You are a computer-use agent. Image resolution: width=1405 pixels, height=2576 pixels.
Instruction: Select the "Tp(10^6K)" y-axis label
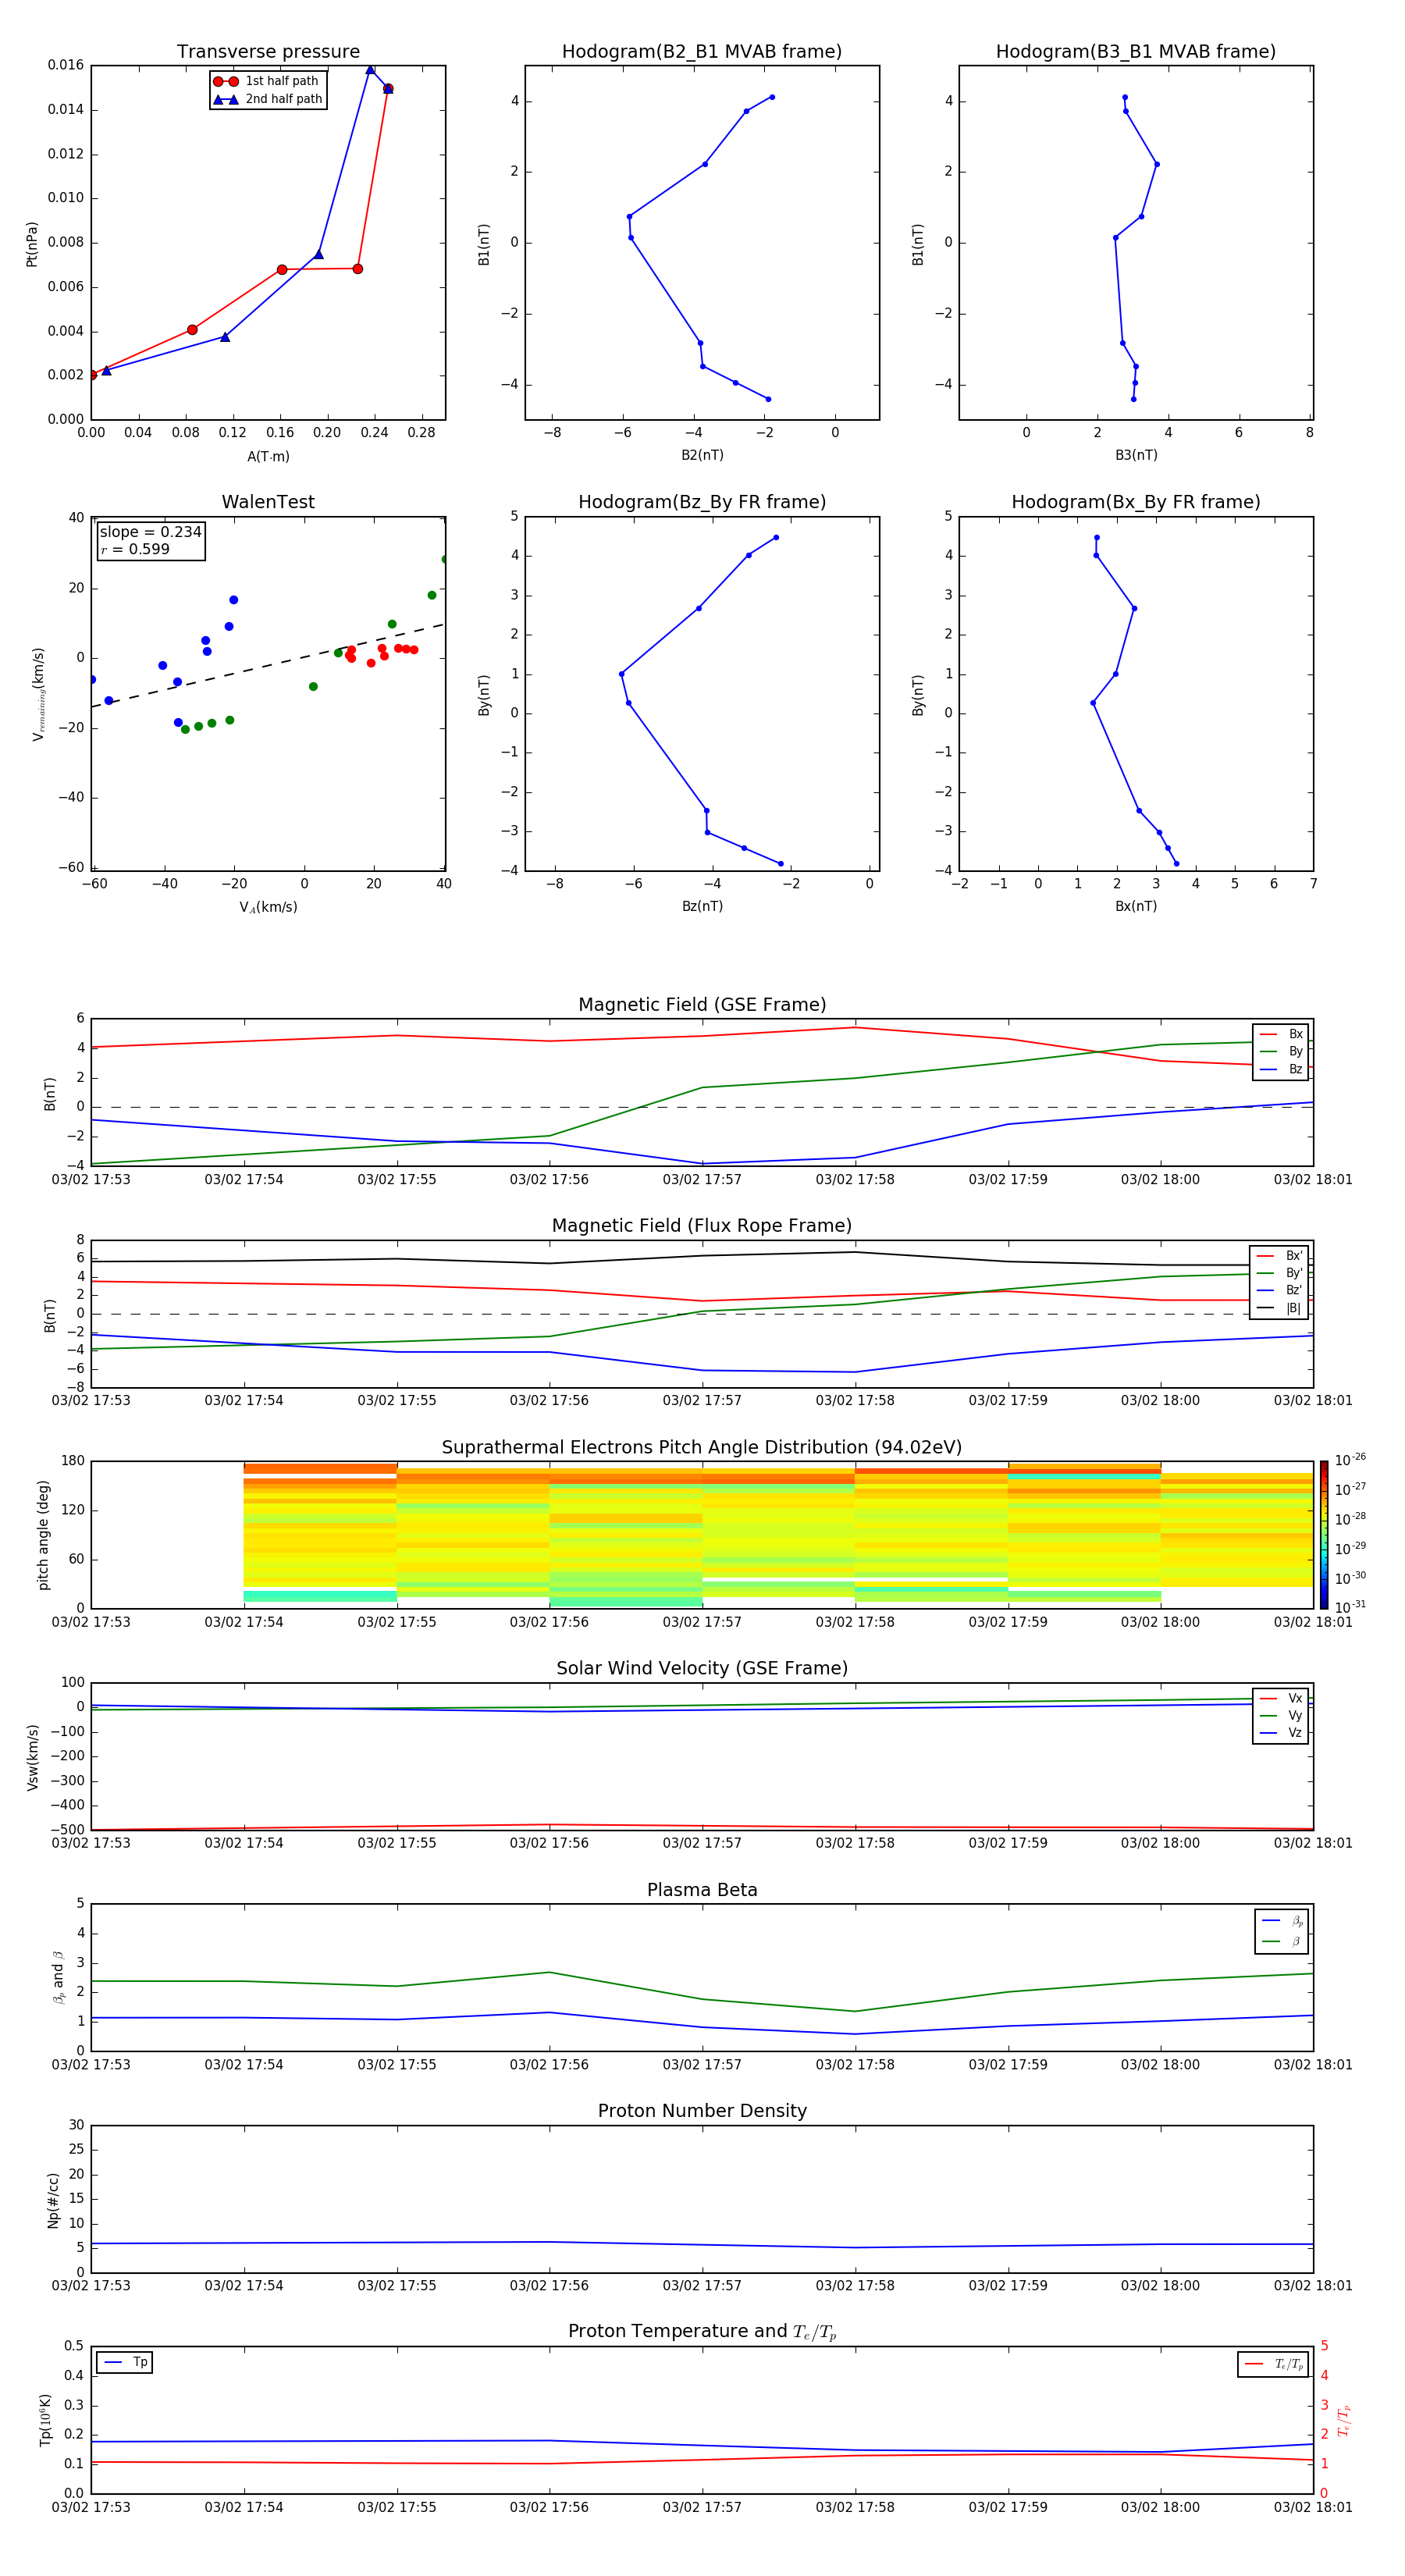(x=45, y=2420)
